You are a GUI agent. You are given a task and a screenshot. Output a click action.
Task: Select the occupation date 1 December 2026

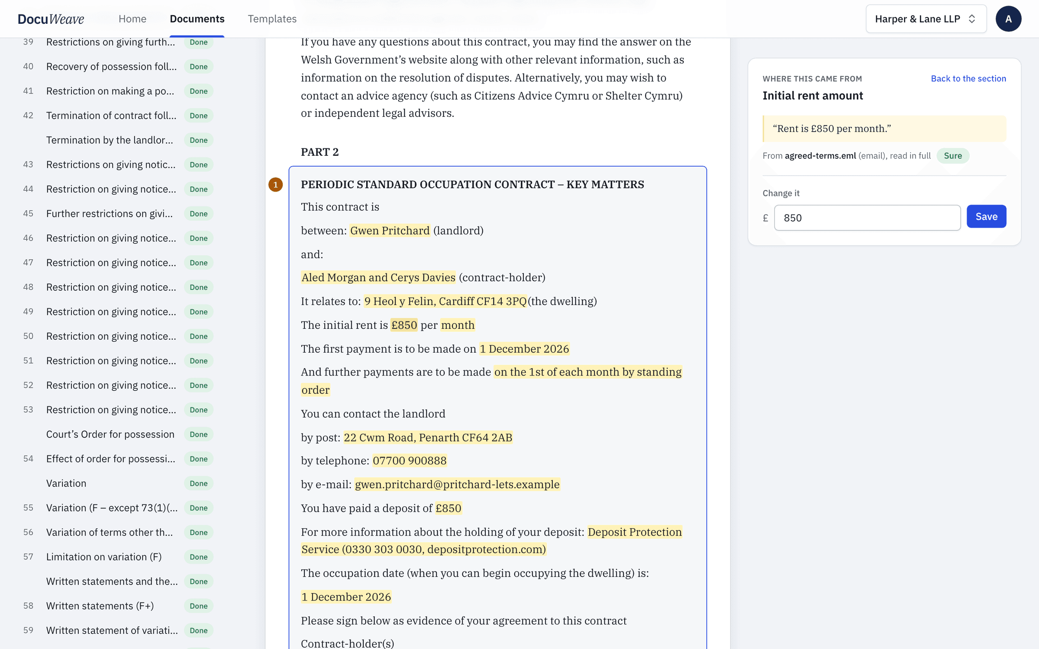346,597
